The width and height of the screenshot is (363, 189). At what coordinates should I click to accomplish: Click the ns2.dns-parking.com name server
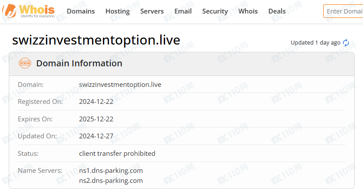tap(111, 180)
